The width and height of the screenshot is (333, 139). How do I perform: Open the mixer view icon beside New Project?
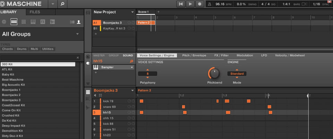click(x=88, y=13)
